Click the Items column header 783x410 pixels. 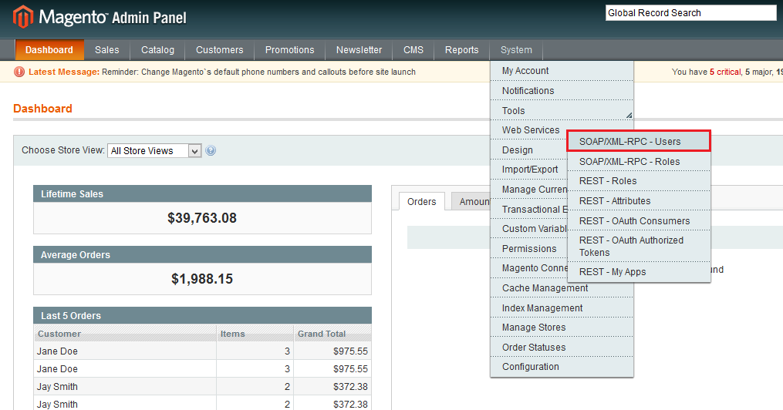(255, 334)
